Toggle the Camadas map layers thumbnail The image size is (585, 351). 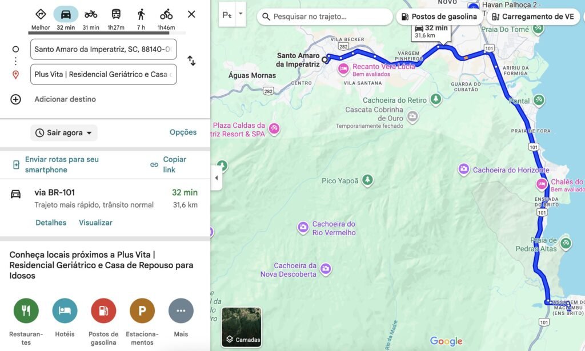point(242,327)
